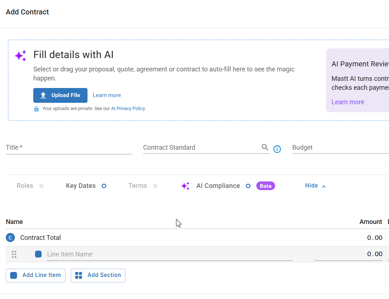Toggle the blue checkbox on the line item row
Screen dimensions: 389x299
[38, 254]
